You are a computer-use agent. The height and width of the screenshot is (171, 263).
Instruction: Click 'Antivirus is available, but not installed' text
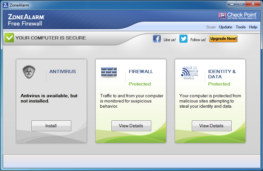[x=49, y=98]
